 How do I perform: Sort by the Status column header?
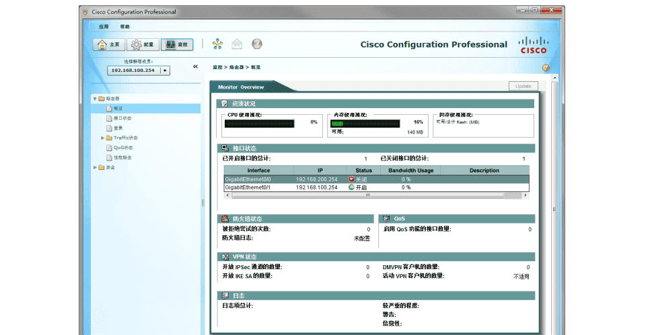[x=363, y=171]
